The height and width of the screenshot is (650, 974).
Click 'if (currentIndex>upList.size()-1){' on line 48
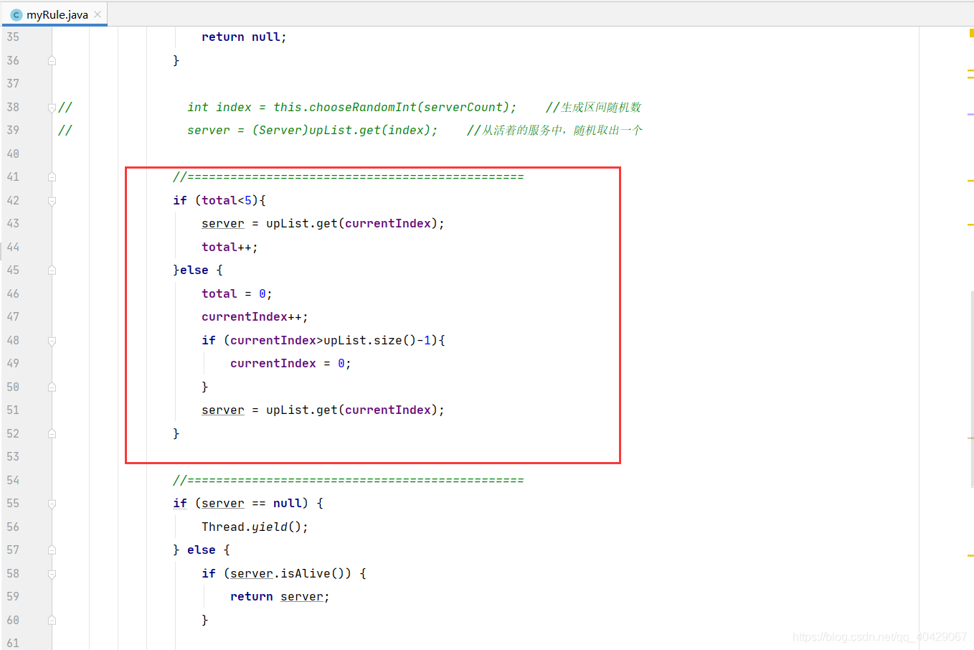[x=323, y=341]
